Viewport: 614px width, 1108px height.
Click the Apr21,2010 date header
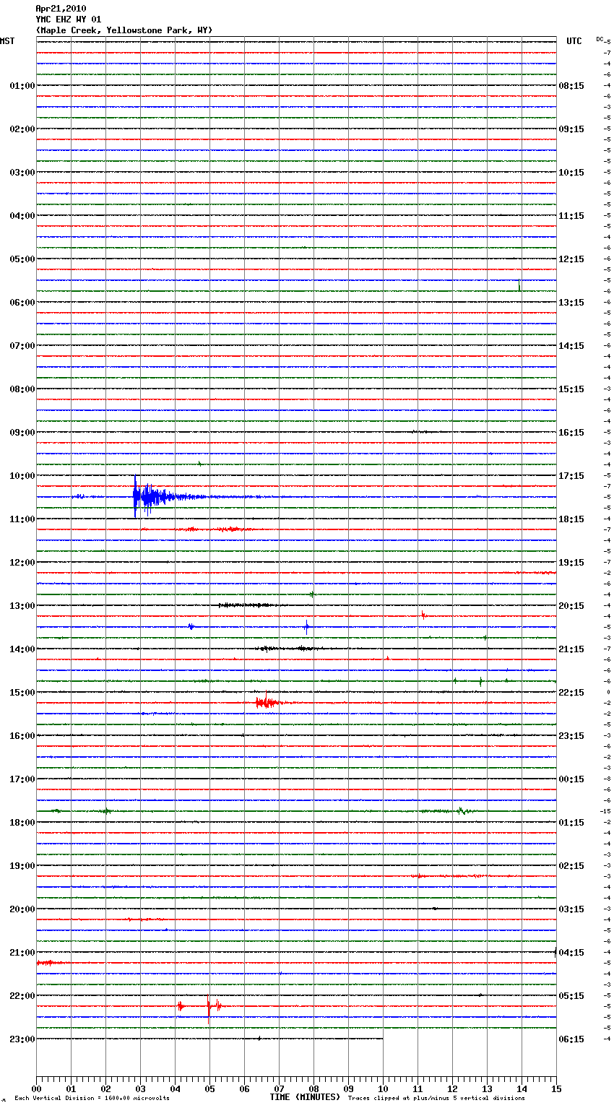click(x=61, y=9)
